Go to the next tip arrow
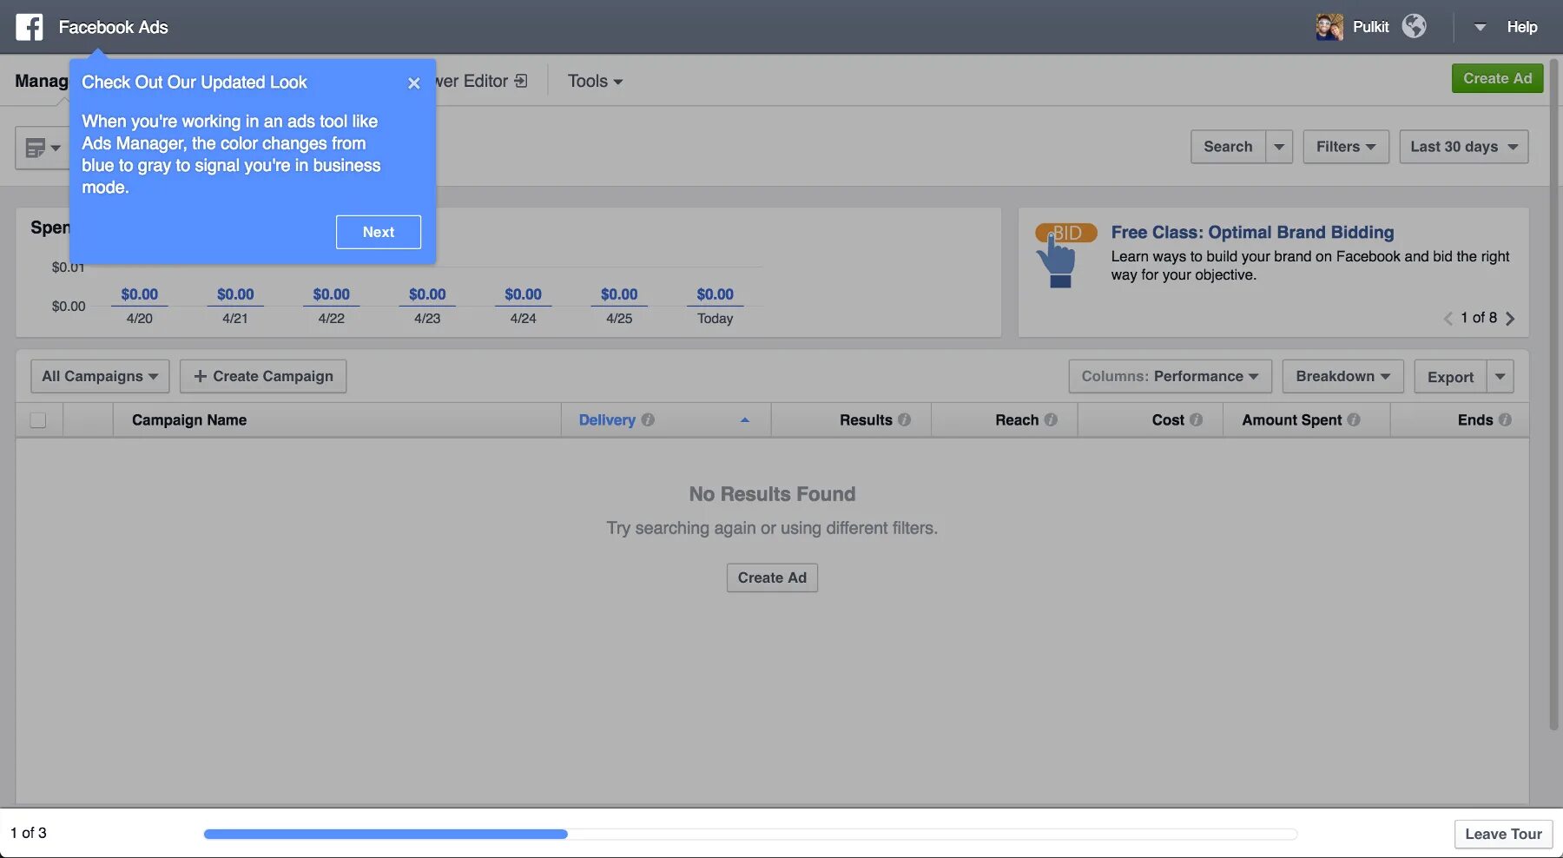1563x858 pixels. click(1510, 319)
